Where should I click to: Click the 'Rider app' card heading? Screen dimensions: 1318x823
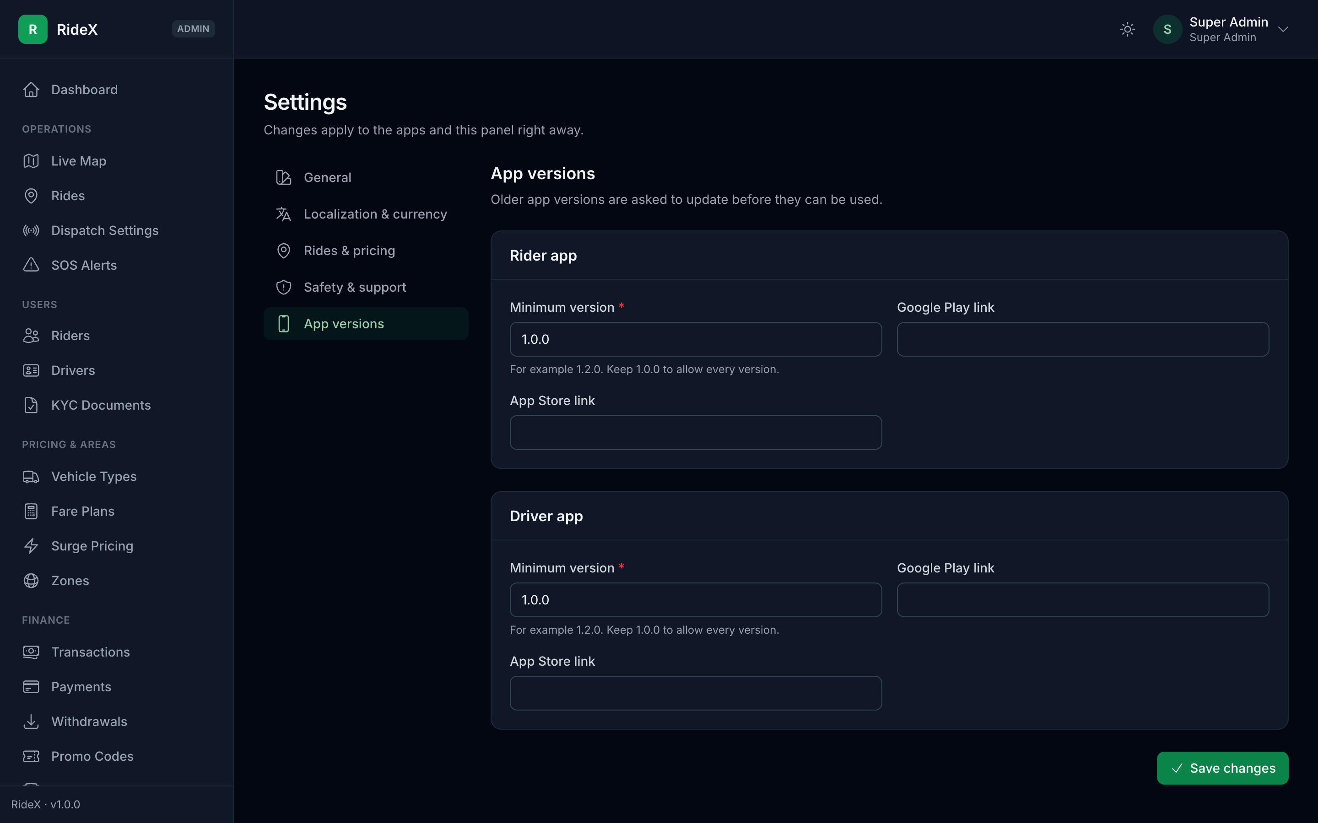click(543, 256)
